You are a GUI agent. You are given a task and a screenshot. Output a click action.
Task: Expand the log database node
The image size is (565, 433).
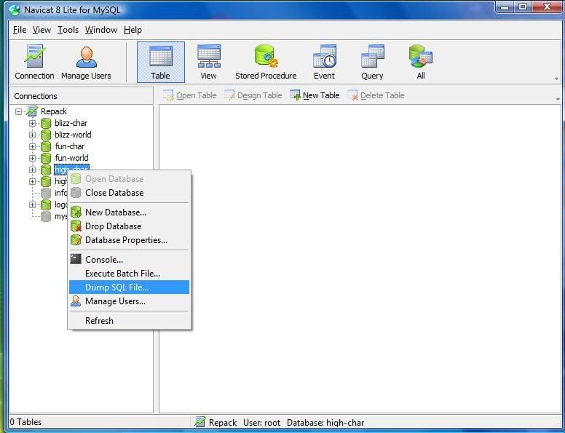33,204
